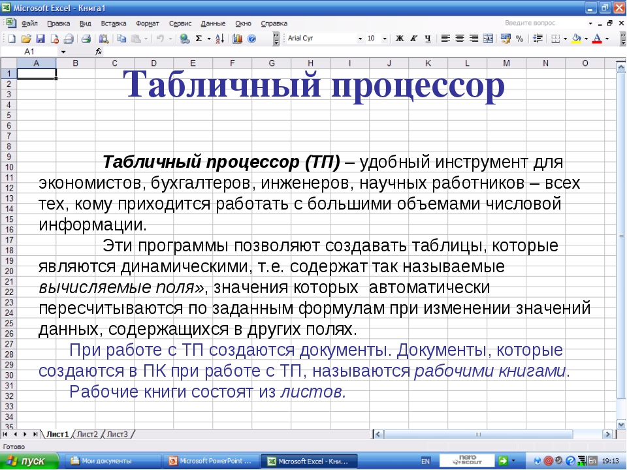Click the red font color swatch

[596, 39]
